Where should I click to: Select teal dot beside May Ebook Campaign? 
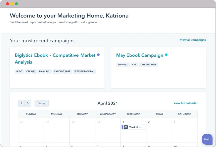(x=166, y=55)
